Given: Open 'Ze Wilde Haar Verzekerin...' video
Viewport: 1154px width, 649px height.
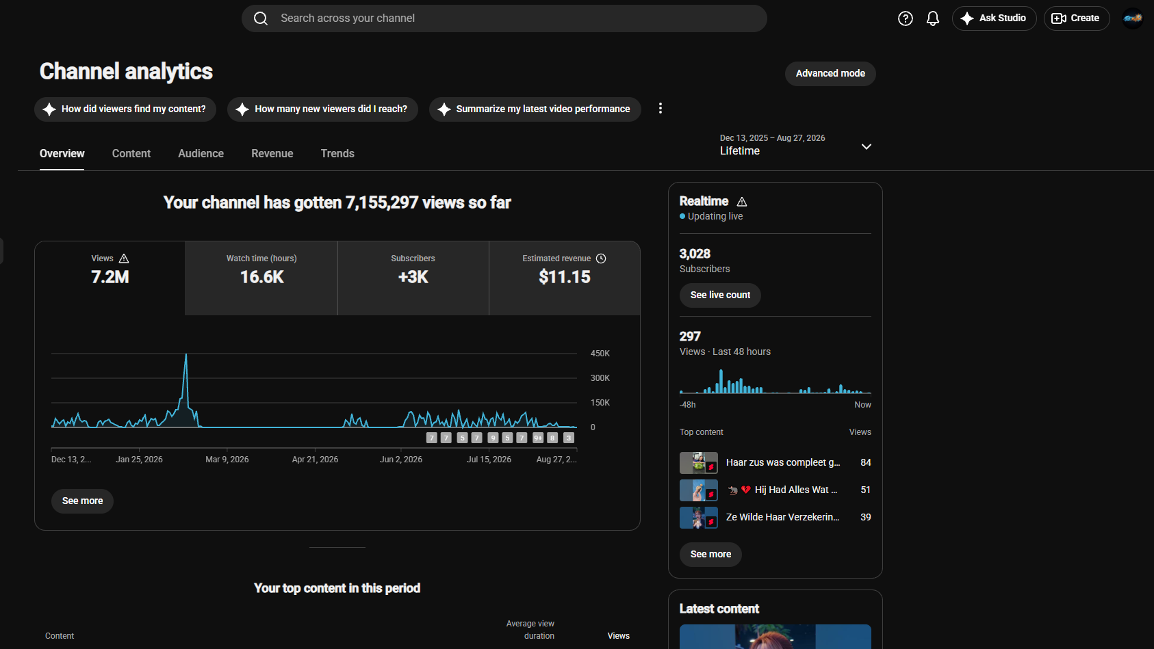Looking at the screenshot, I should pos(782,518).
